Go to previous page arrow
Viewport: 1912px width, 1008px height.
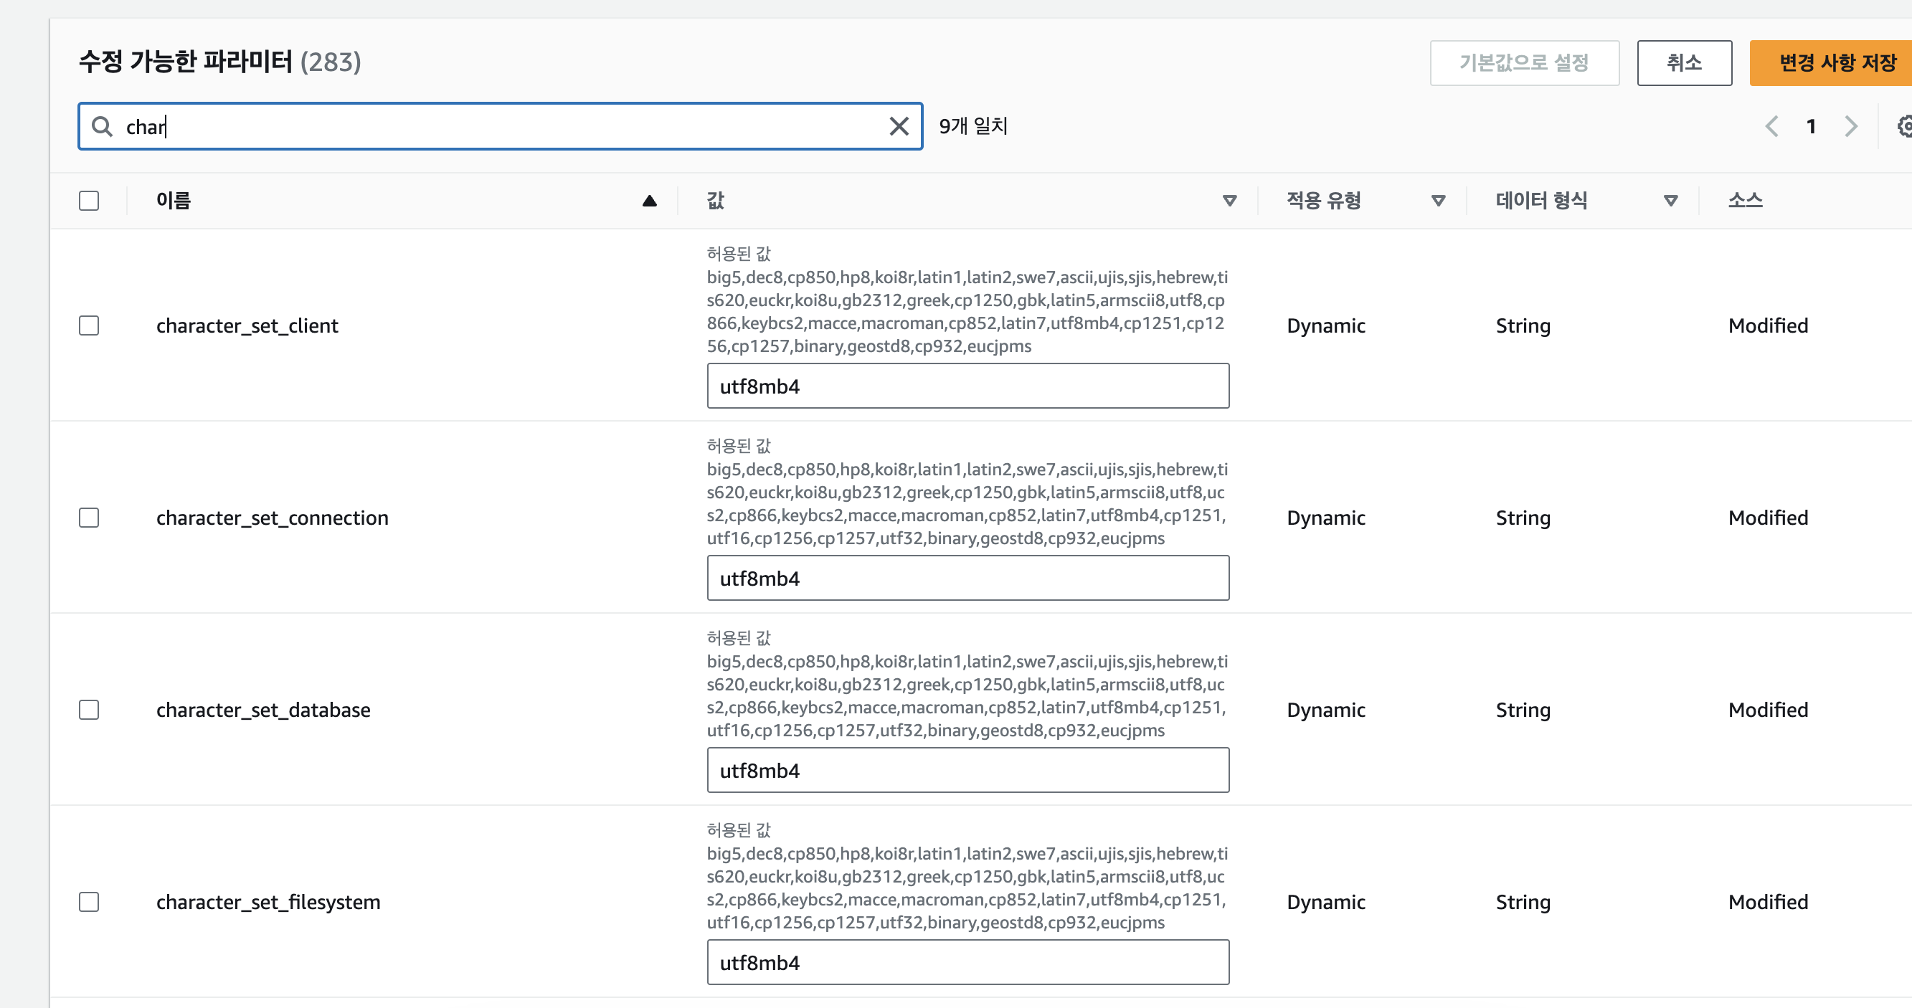pyautogui.click(x=1771, y=127)
